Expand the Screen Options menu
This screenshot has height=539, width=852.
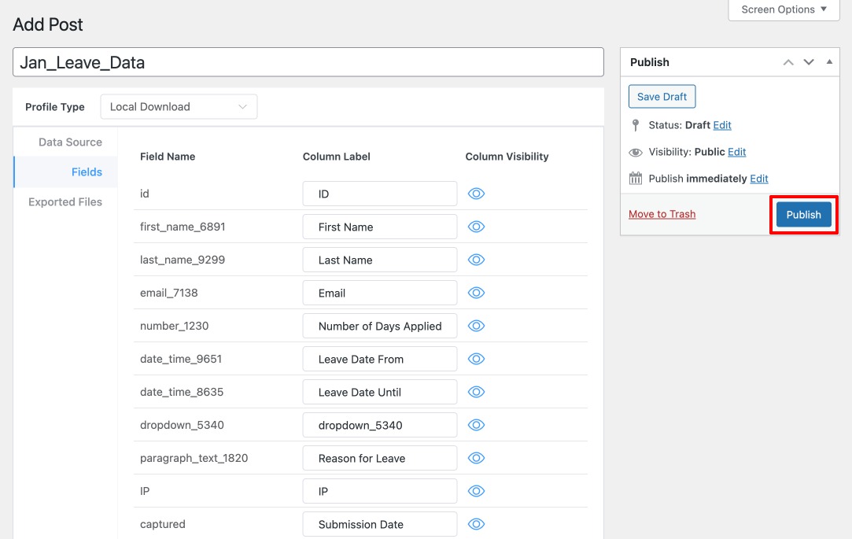(784, 9)
